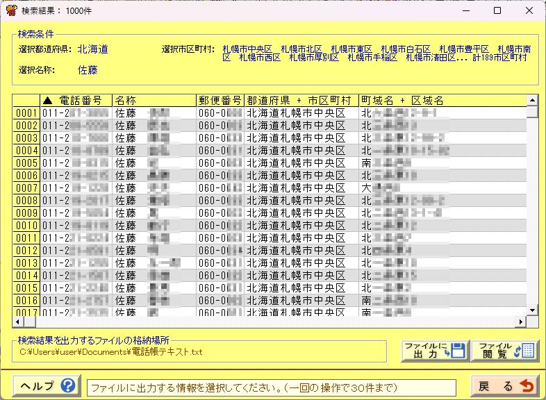Select row number 0009
This screenshot has height=400, width=546.
[26, 213]
